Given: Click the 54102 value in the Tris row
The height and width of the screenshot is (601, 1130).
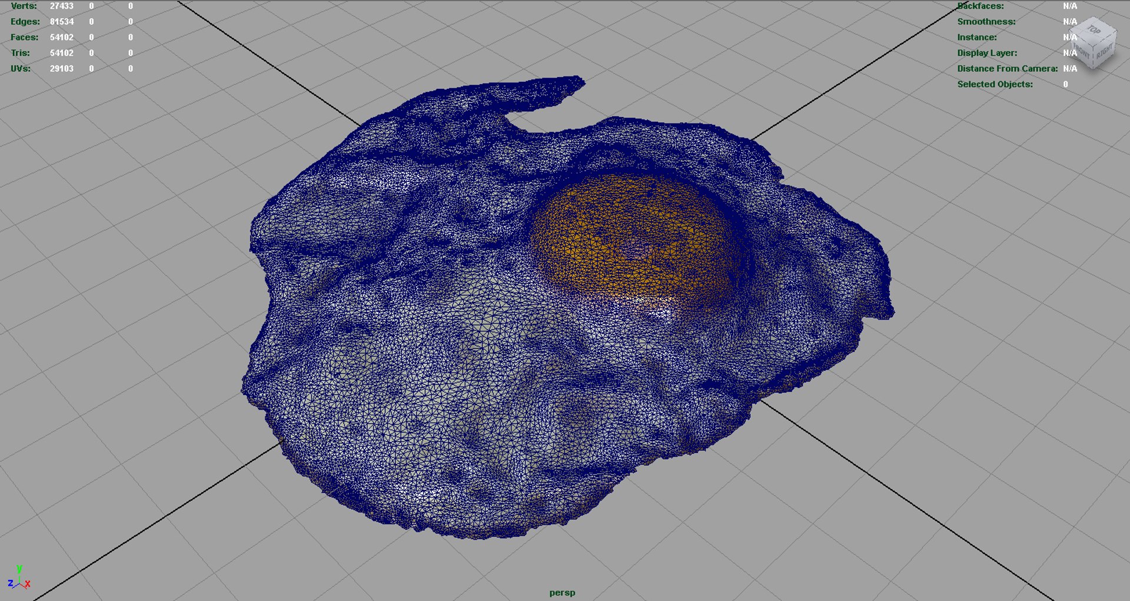Looking at the screenshot, I should click(x=62, y=53).
